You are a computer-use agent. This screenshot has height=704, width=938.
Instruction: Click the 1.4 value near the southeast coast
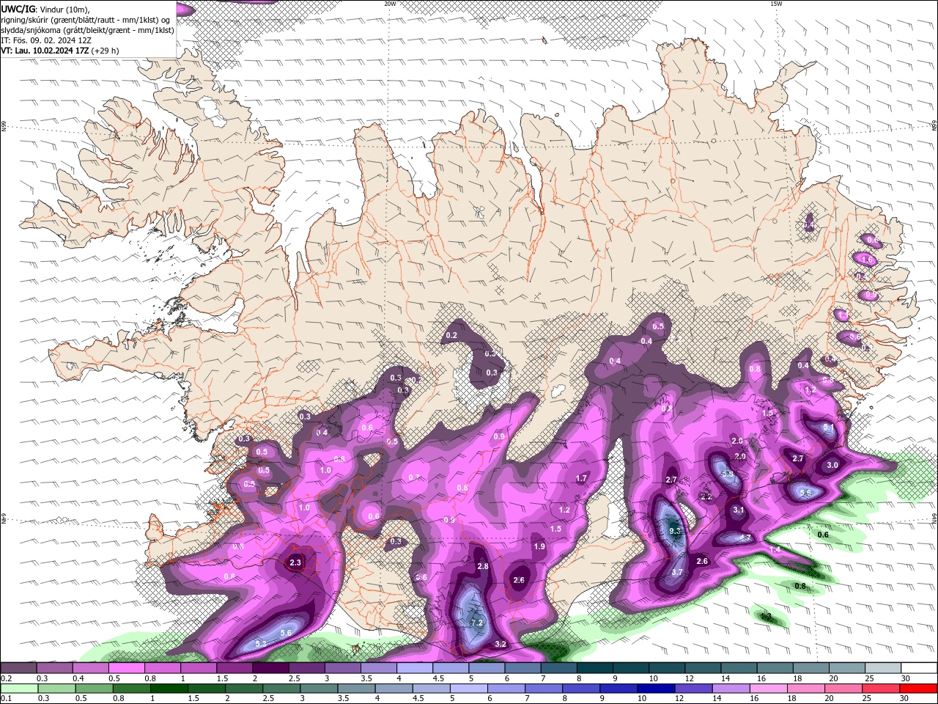[x=775, y=549]
